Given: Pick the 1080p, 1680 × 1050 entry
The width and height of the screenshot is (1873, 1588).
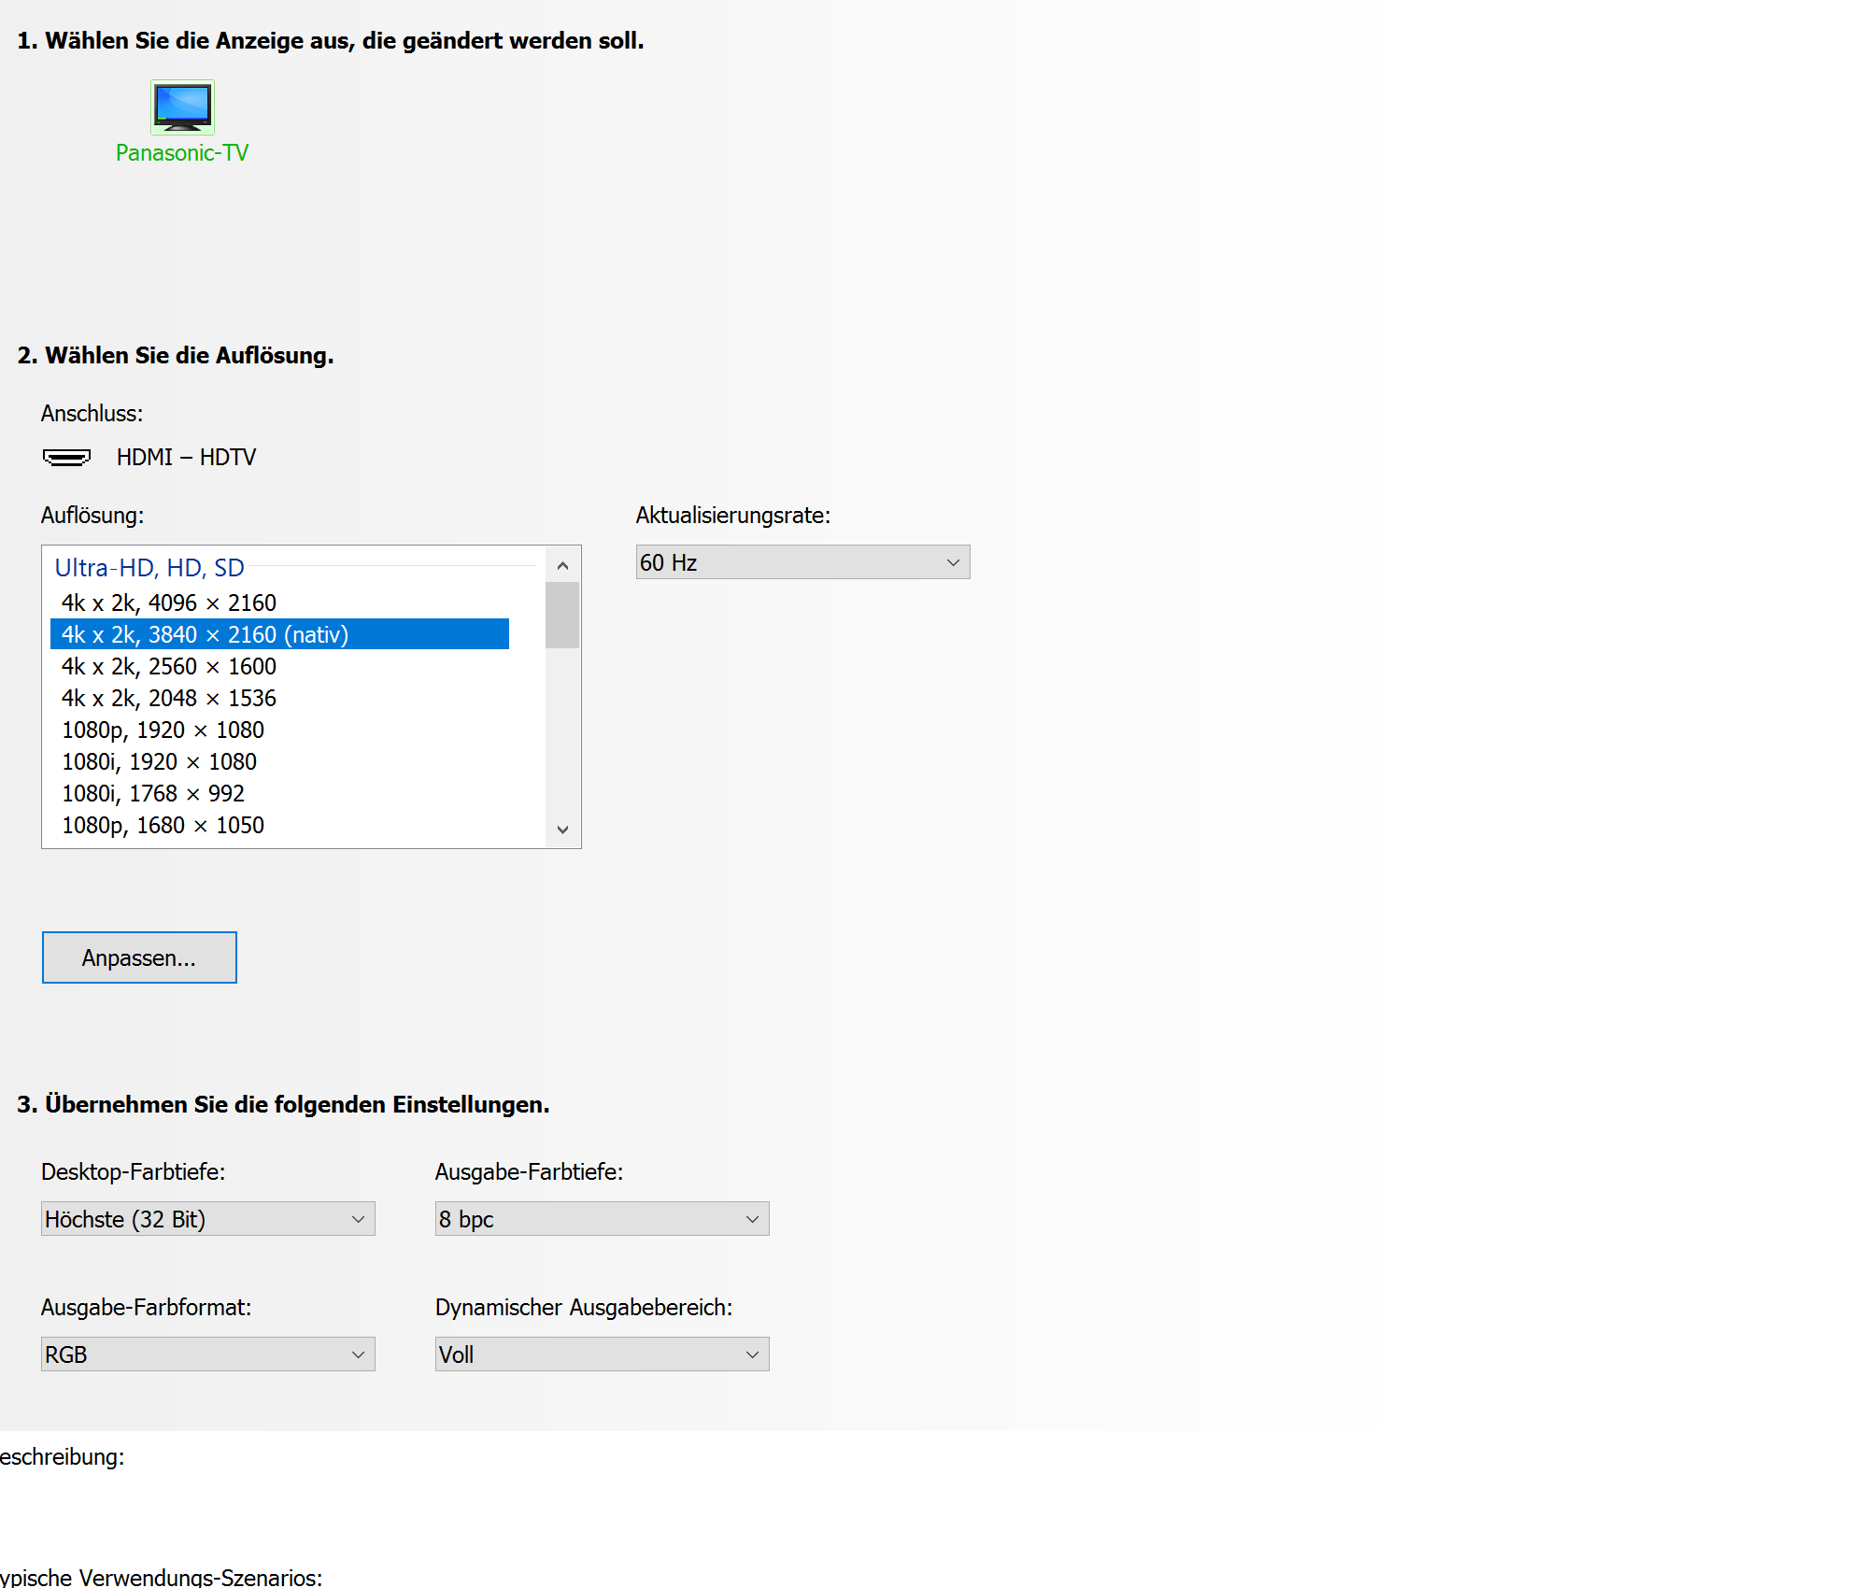Looking at the screenshot, I should pos(163,825).
